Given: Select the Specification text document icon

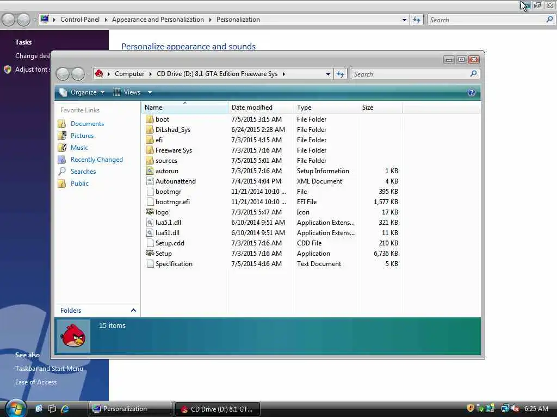Looking at the screenshot, I should [x=150, y=263].
